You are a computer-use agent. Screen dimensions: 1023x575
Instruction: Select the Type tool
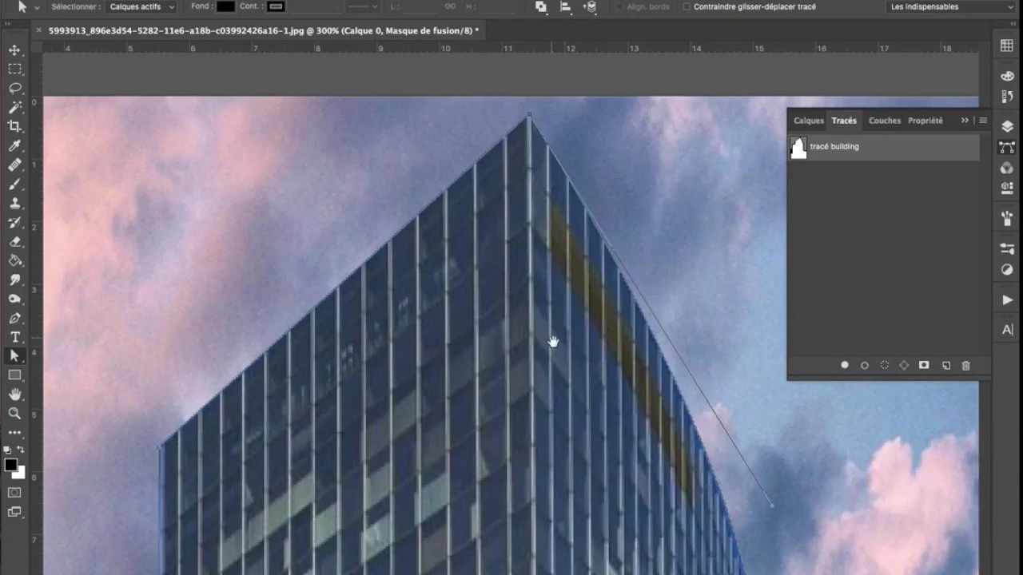tap(14, 337)
